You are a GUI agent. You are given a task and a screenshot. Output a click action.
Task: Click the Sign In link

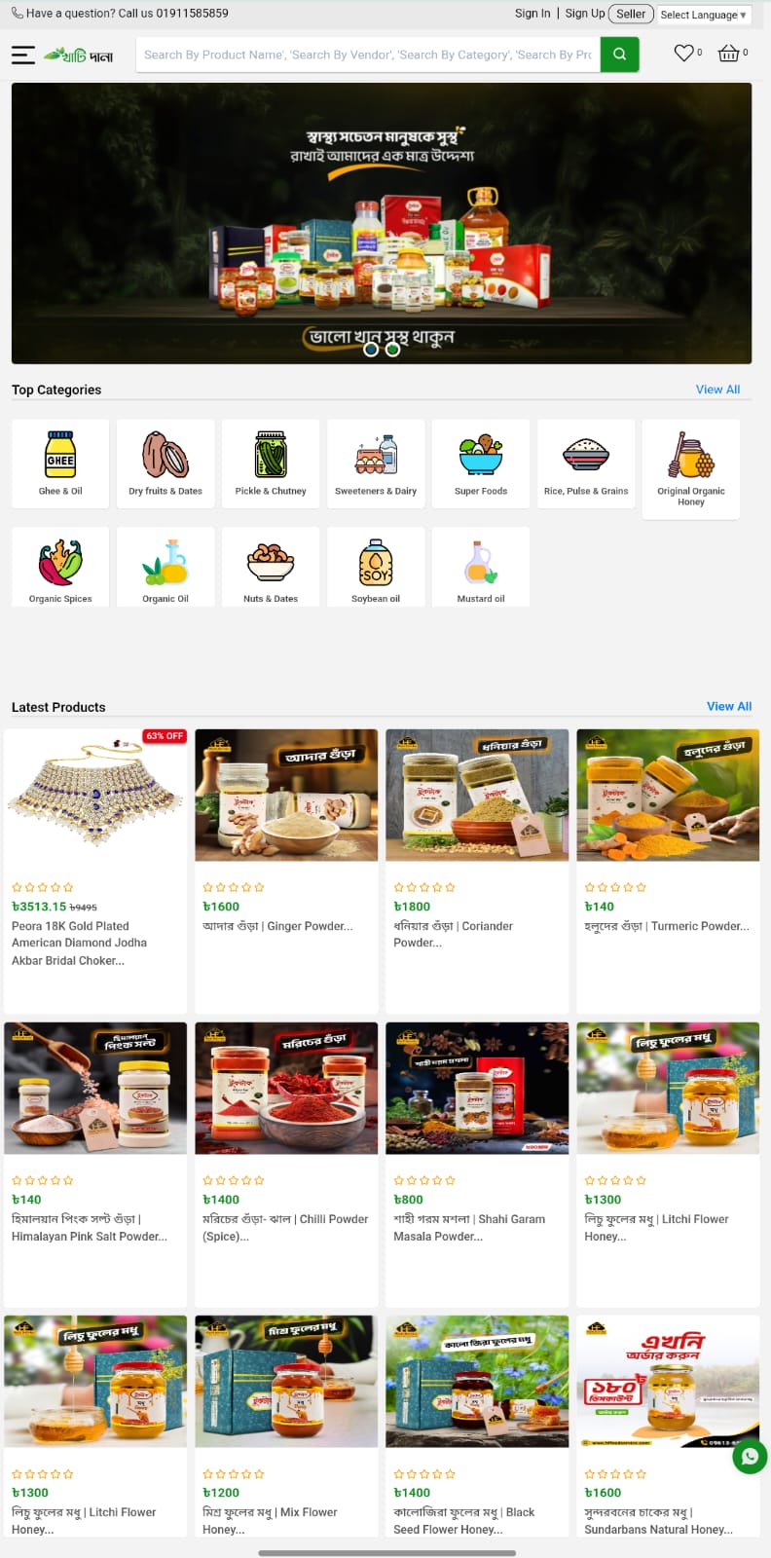pyautogui.click(x=532, y=14)
